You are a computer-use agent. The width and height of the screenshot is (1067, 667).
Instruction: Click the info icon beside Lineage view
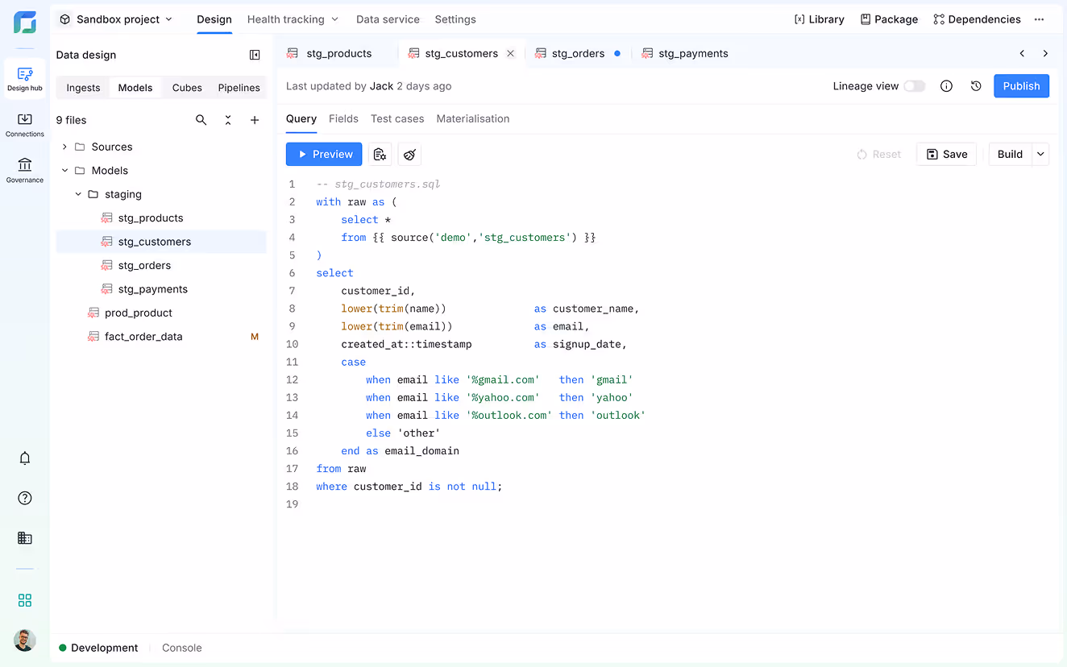click(x=947, y=86)
